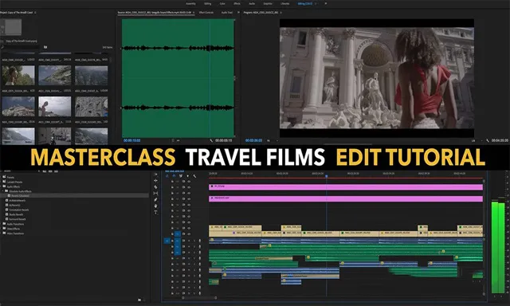Click timeline playhead marker on ruler
The width and height of the screenshot is (510, 306).
pos(326,176)
